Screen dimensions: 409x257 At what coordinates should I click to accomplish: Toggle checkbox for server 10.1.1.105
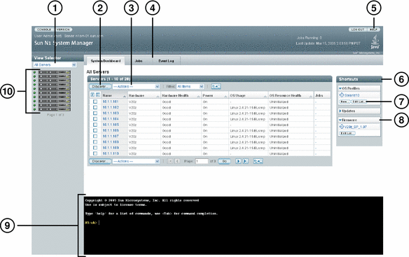point(95,125)
